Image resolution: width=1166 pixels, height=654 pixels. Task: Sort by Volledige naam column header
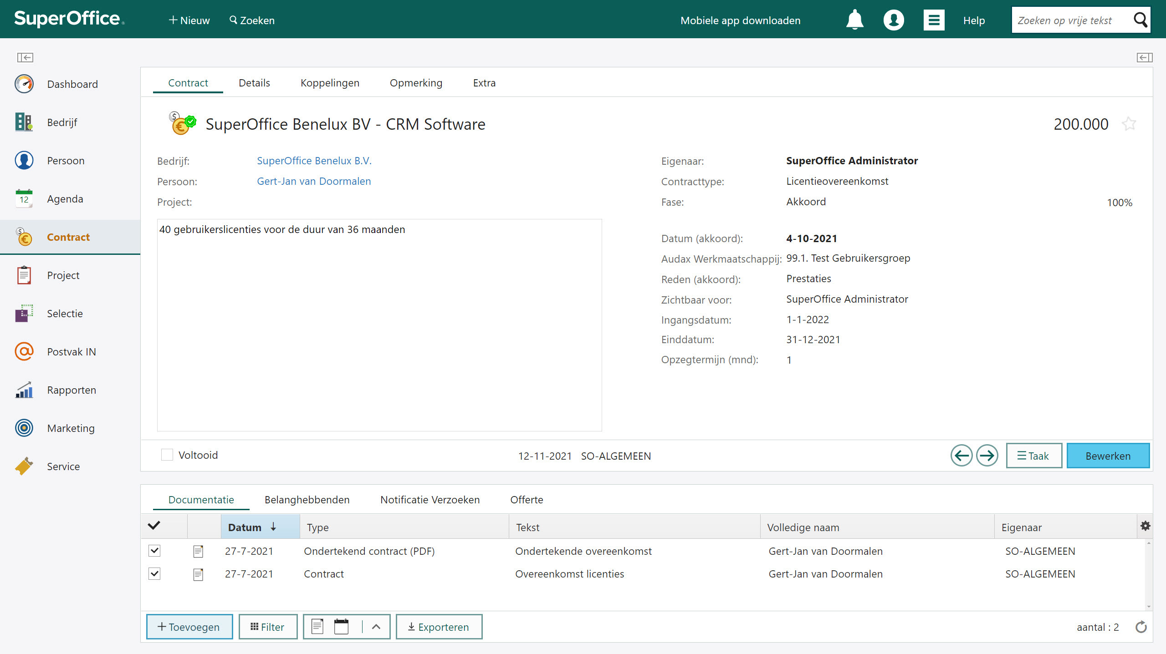pos(877,527)
